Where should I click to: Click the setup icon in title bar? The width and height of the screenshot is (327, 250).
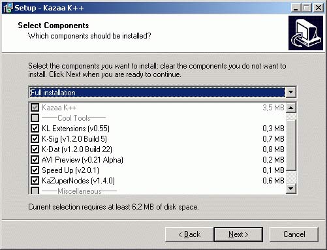[x=8, y=8]
